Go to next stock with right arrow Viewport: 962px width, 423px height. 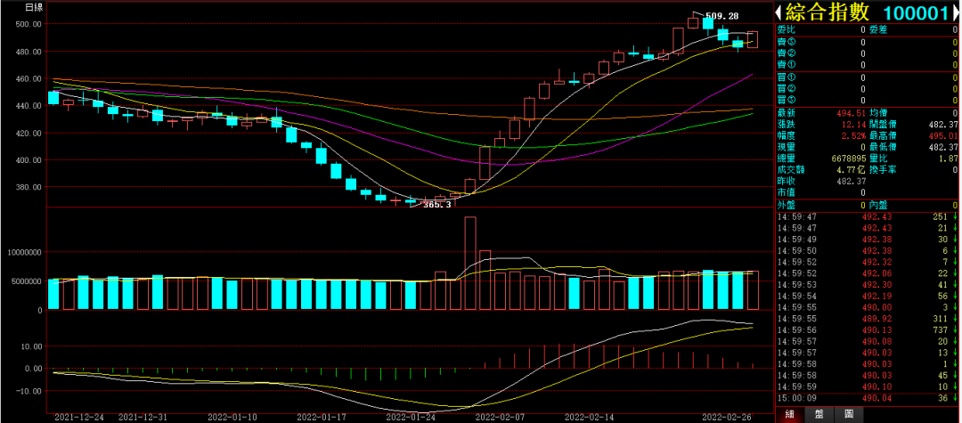pyautogui.click(x=957, y=12)
